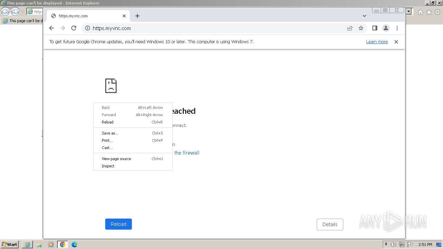This screenshot has width=443, height=249.
Task: Open the volume speaker tray icon
Action: [394, 245]
